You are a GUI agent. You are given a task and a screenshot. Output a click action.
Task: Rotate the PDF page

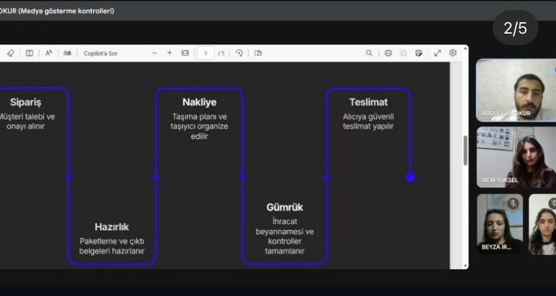tap(239, 53)
